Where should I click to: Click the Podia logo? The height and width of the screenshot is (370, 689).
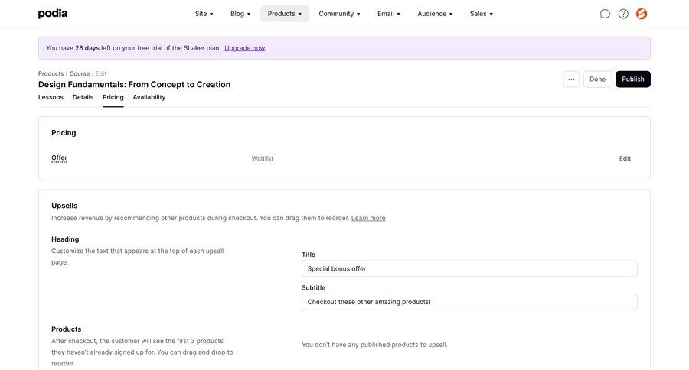coord(53,13)
